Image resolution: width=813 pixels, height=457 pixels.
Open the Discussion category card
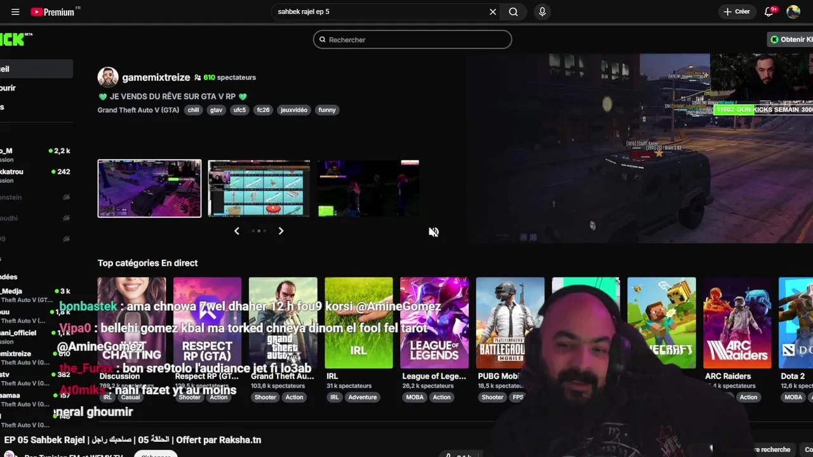(131, 322)
